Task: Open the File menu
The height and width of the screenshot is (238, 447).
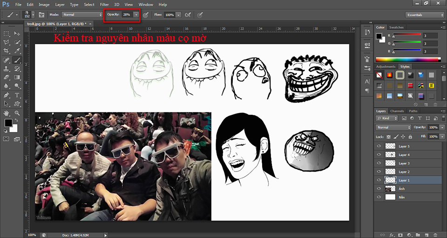Action: point(18,5)
